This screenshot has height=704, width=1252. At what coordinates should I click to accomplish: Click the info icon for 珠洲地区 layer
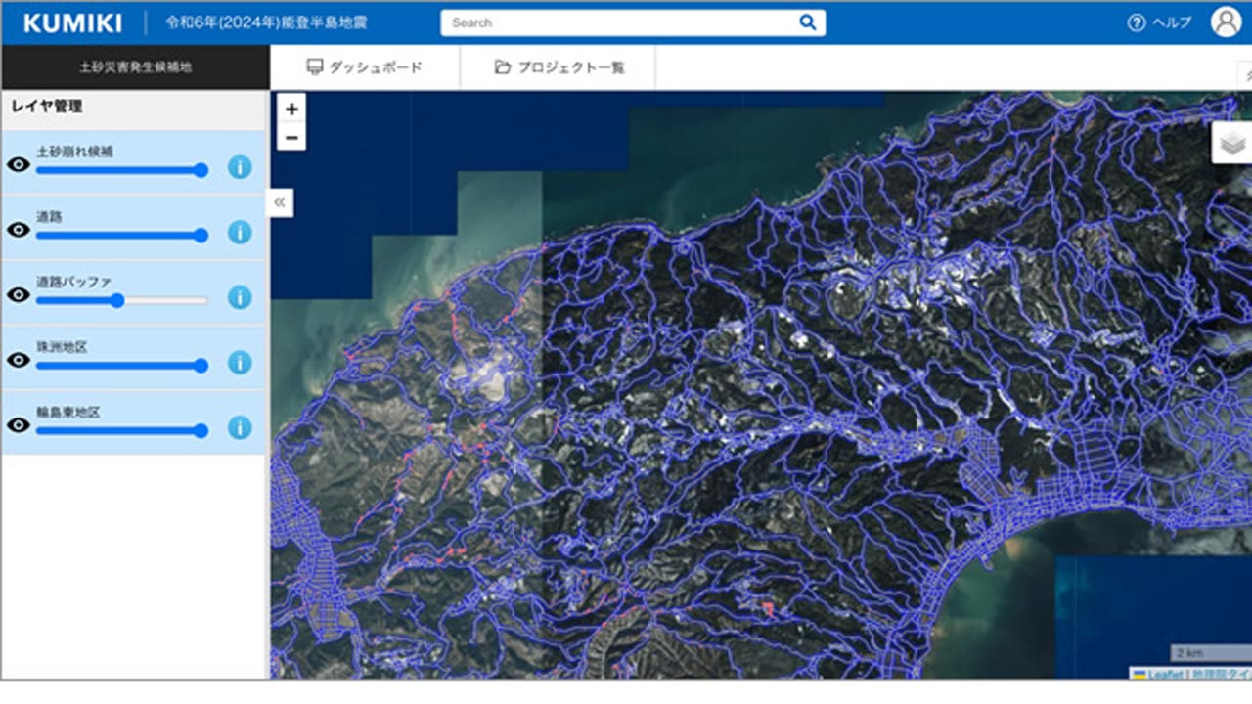click(x=239, y=363)
